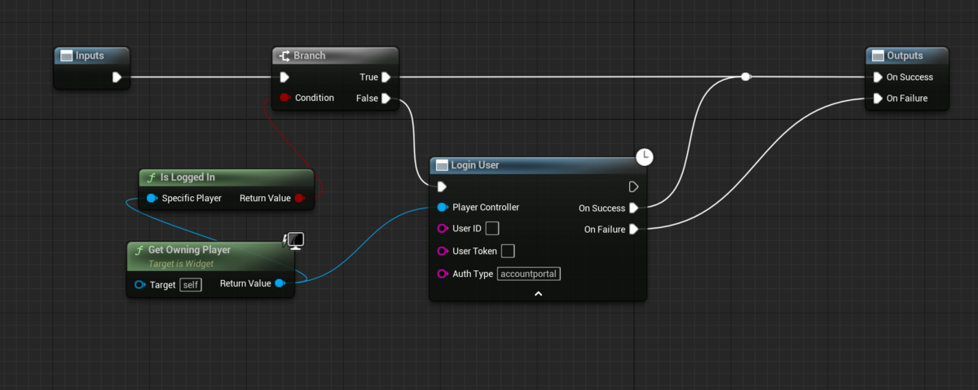Click the Branch node execution input pin

point(284,77)
